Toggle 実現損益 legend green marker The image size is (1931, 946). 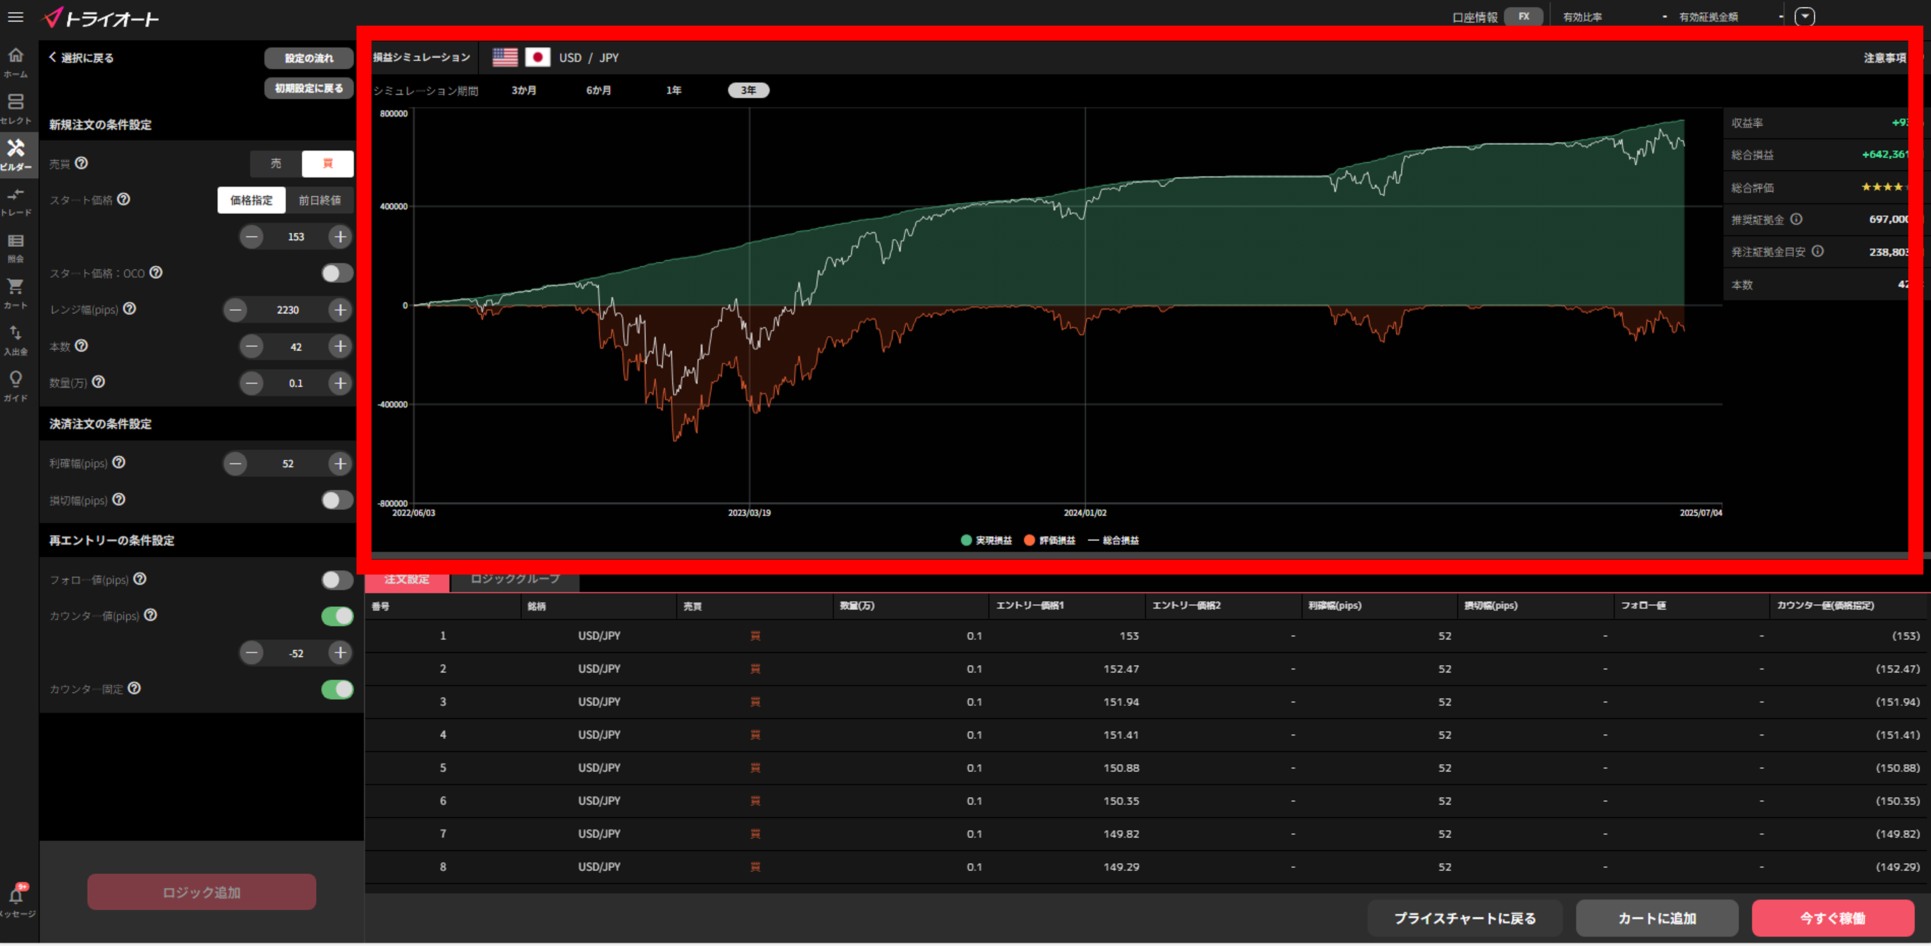(x=966, y=540)
